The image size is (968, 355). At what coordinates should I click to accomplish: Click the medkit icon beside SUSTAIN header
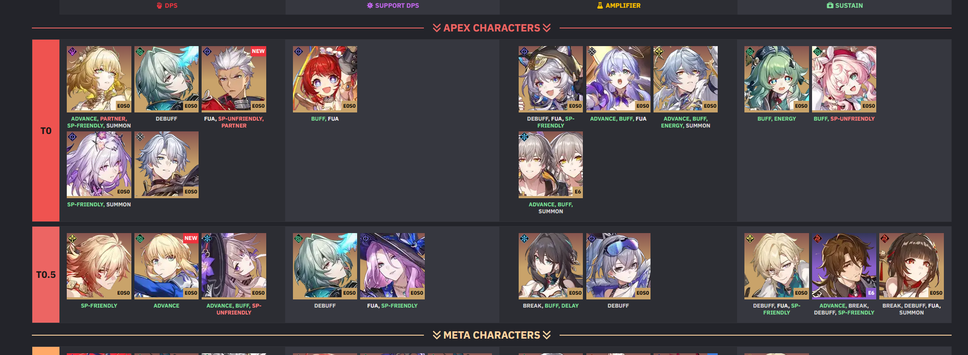[x=830, y=6]
